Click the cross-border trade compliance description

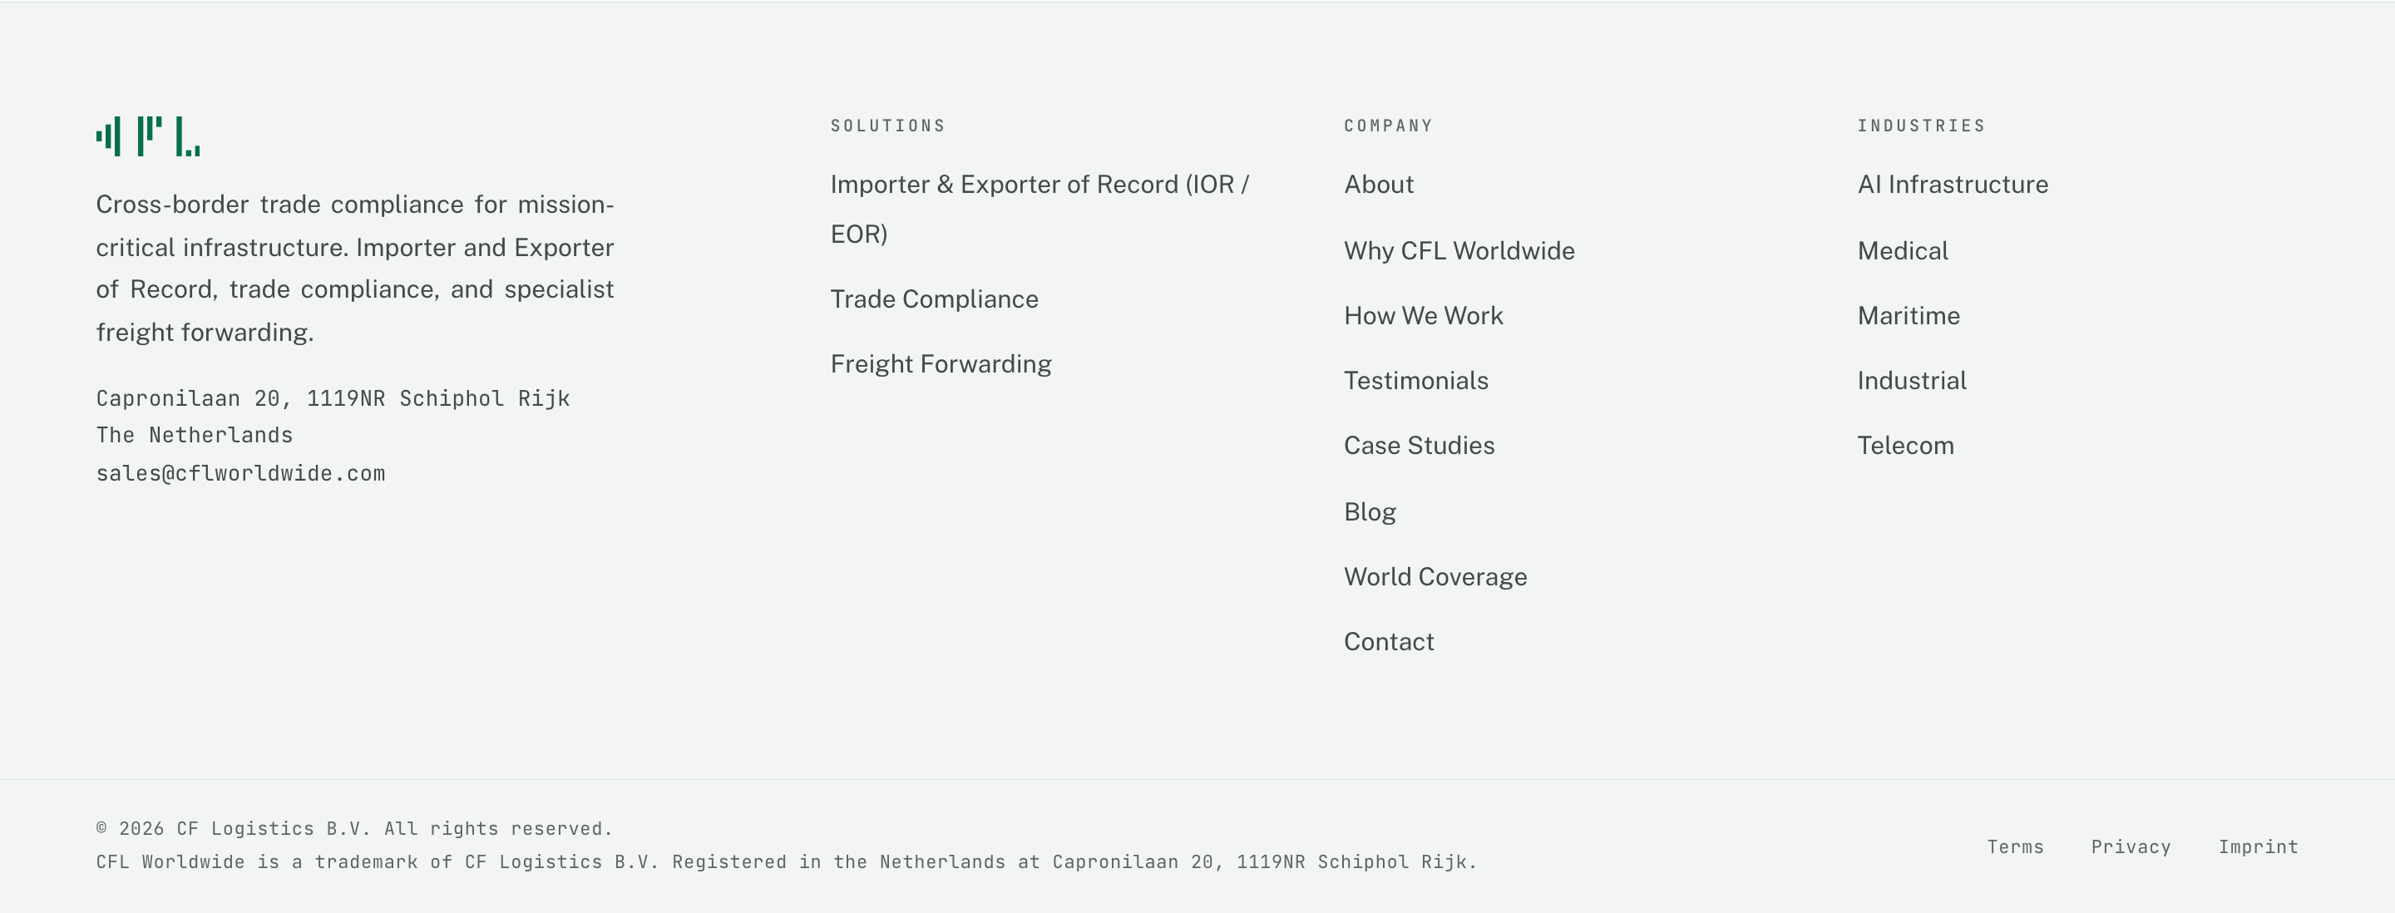[x=355, y=269]
